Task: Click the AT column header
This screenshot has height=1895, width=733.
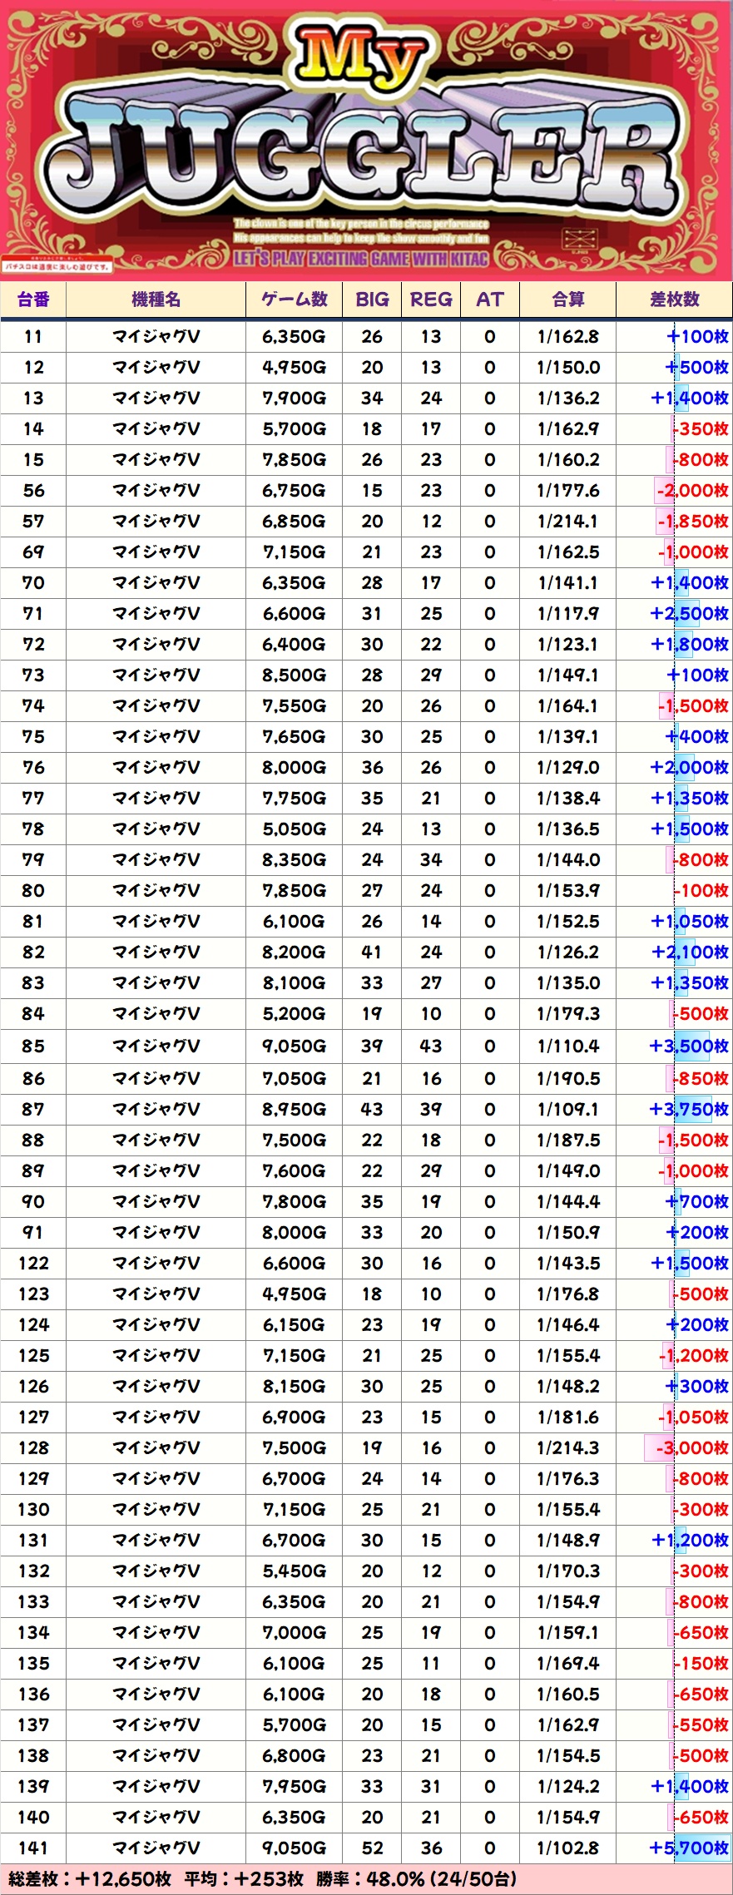Action: 489,299
